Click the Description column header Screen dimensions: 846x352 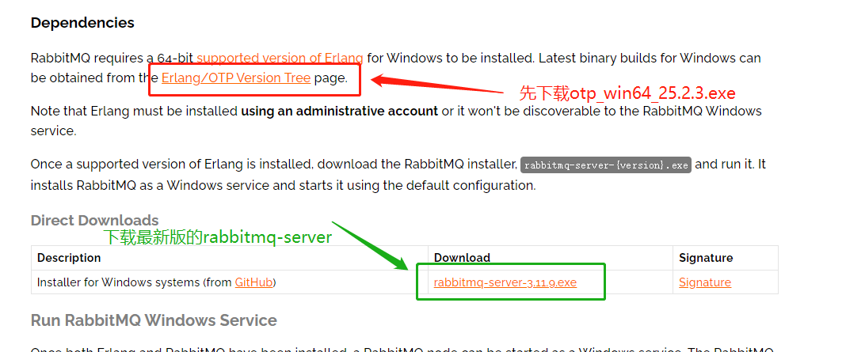tap(69, 258)
